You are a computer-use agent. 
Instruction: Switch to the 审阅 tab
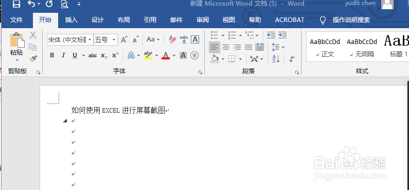pyautogui.click(x=202, y=20)
